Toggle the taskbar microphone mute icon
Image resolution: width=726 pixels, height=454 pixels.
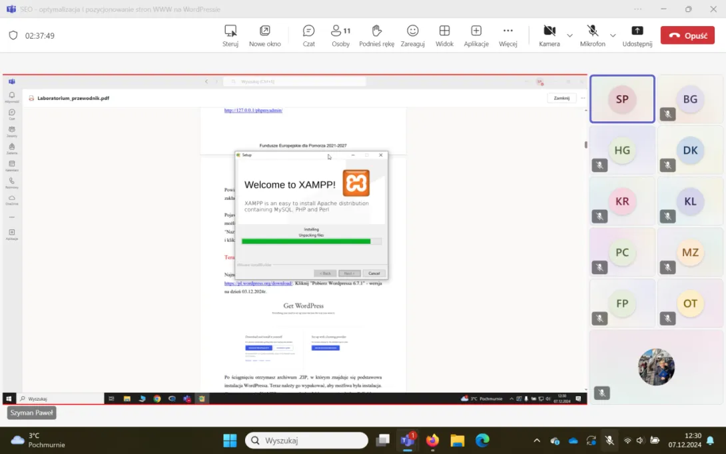609,441
